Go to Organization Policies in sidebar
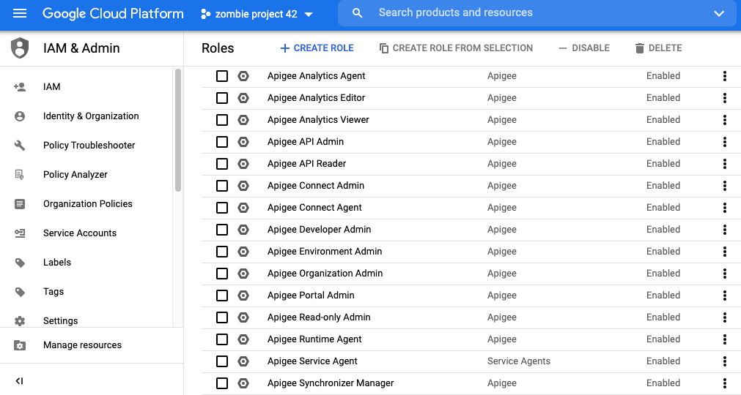This screenshot has width=741, height=395. [87, 204]
